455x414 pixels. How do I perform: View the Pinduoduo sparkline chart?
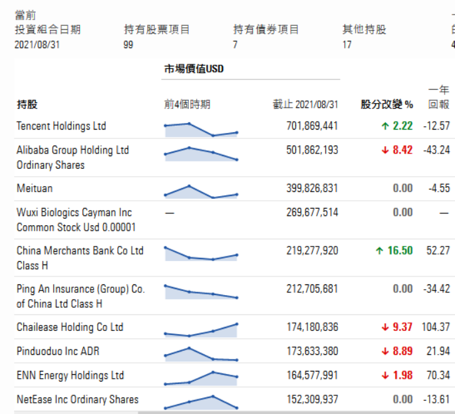201,354
